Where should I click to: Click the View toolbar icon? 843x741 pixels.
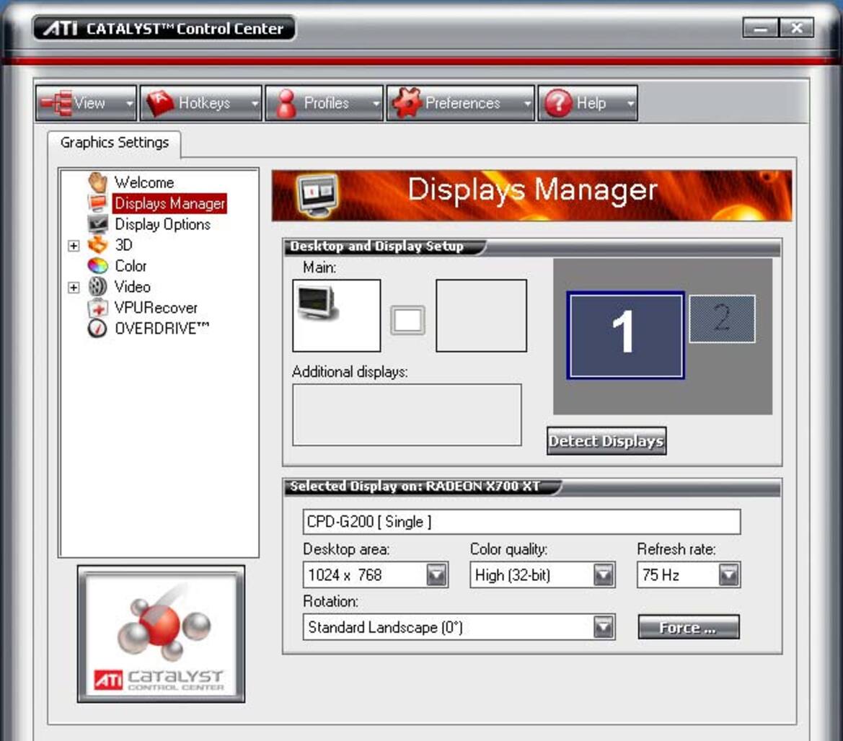click(x=56, y=103)
